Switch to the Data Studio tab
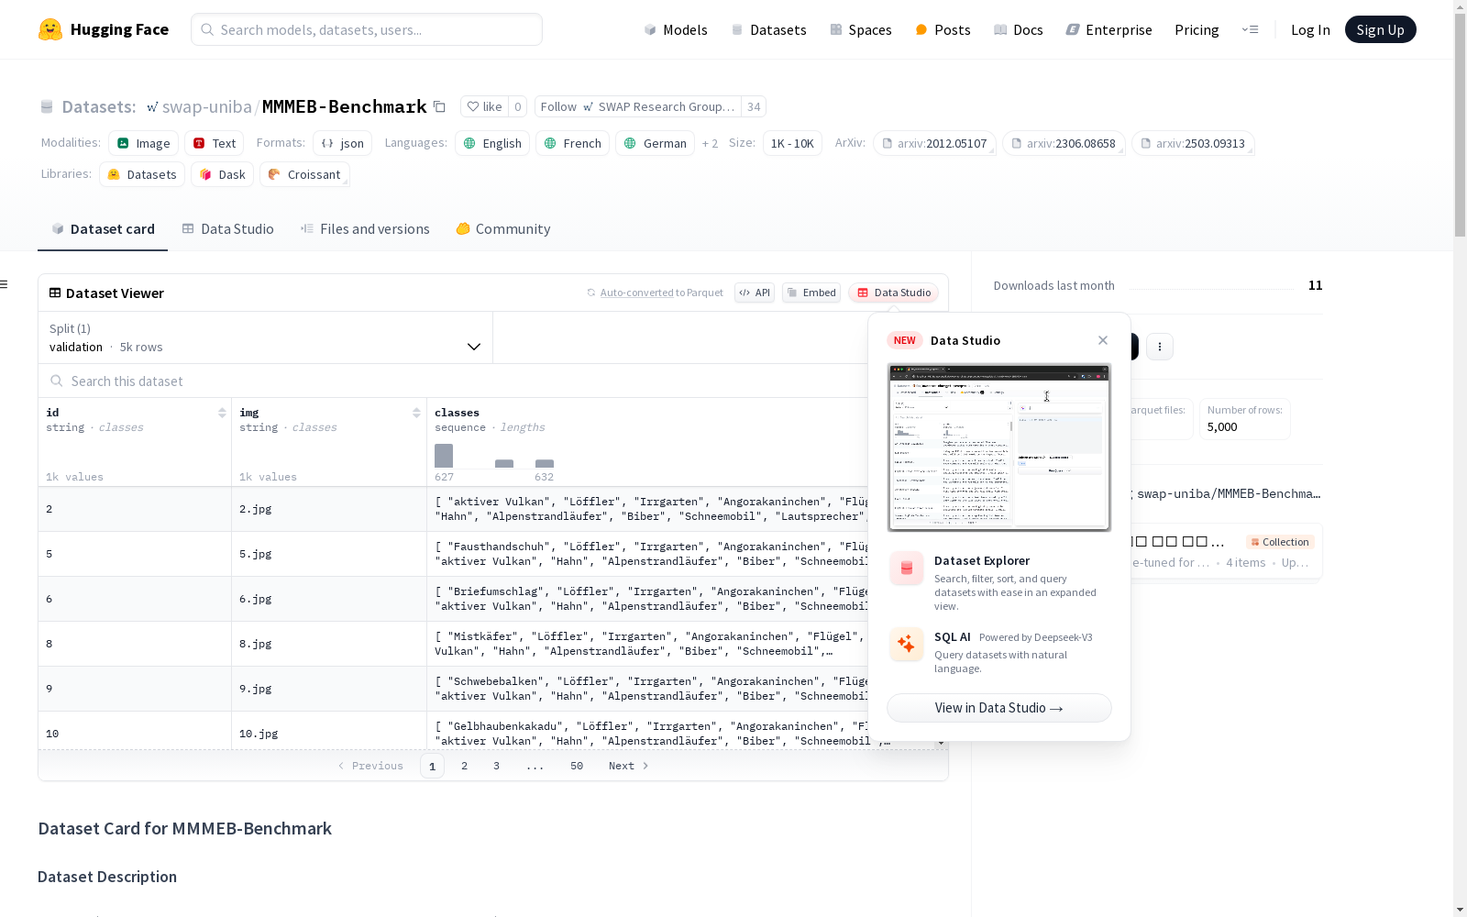 [x=228, y=229]
